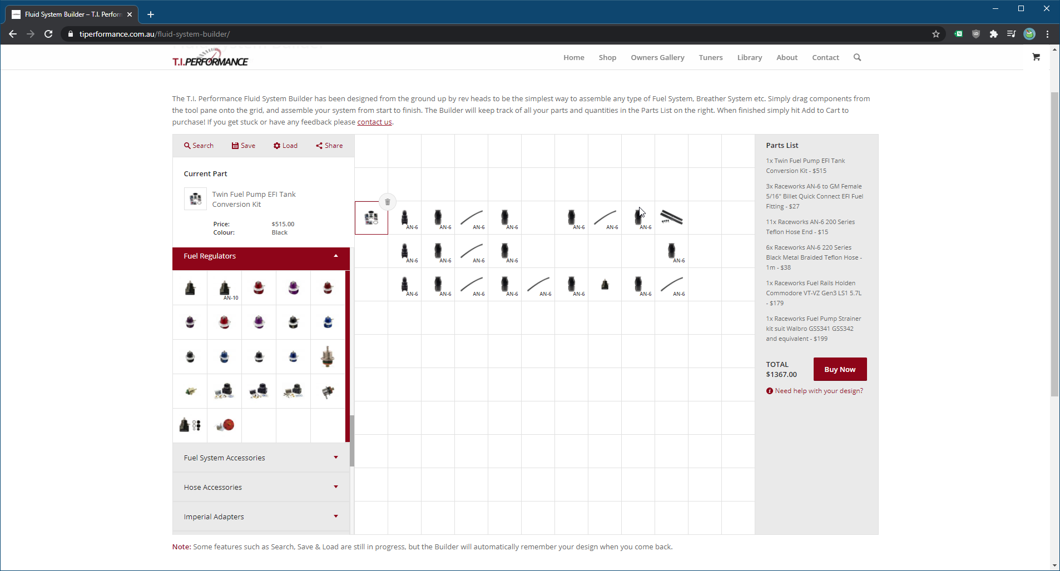Select the Twin Fuel Pump kit on the grid
The width and height of the screenshot is (1060, 571).
coord(372,218)
